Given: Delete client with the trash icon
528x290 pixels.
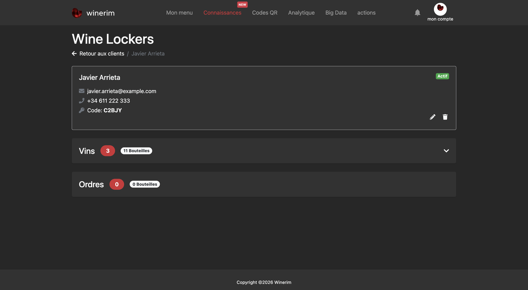Looking at the screenshot, I should point(445,117).
